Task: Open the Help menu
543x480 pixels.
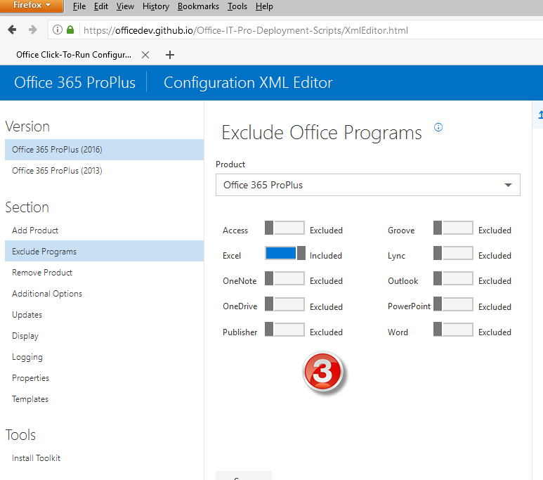Action: [264, 6]
